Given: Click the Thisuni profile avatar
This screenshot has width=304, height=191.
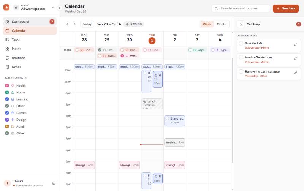Looking at the screenshot, I should point(7,183).
